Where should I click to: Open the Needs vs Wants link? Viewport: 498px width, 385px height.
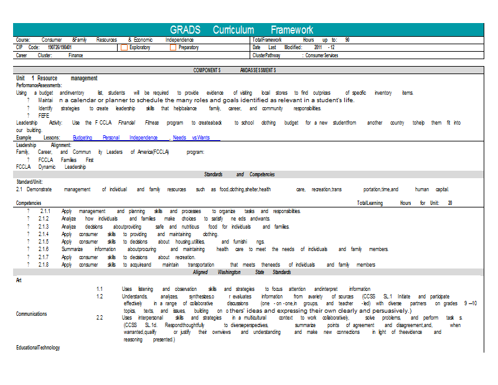pos(191,138)
